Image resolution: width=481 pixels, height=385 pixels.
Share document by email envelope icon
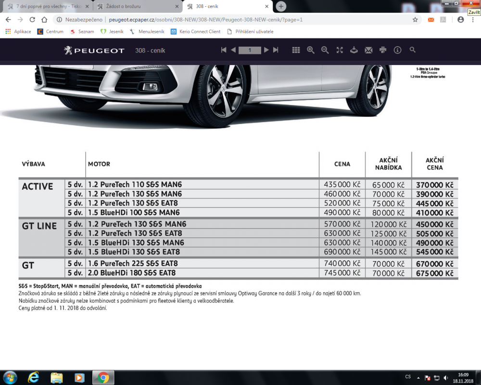[x=368, y=50]
